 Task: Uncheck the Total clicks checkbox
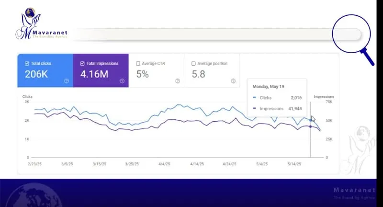(x=27, y=63)
